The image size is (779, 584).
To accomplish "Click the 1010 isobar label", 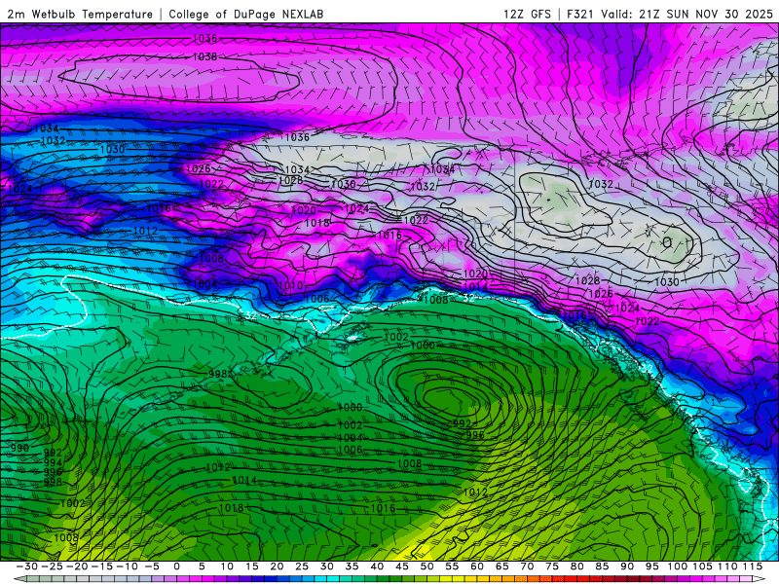I will 290,285.
